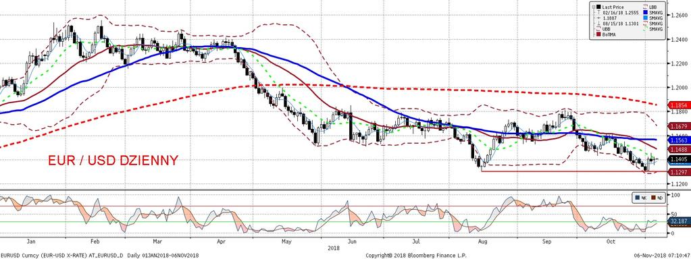Click the Apr label on time axis
Screen dimensions: 691x259
(222, 241)
